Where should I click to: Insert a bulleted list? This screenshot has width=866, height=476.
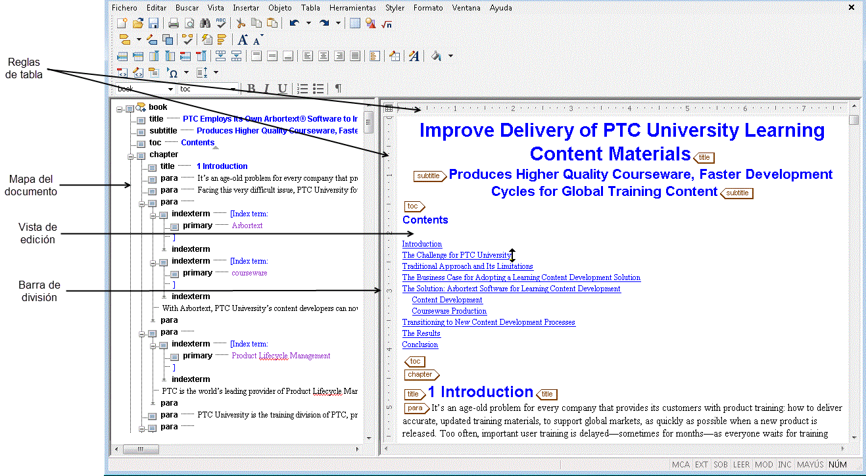(318, 89)
